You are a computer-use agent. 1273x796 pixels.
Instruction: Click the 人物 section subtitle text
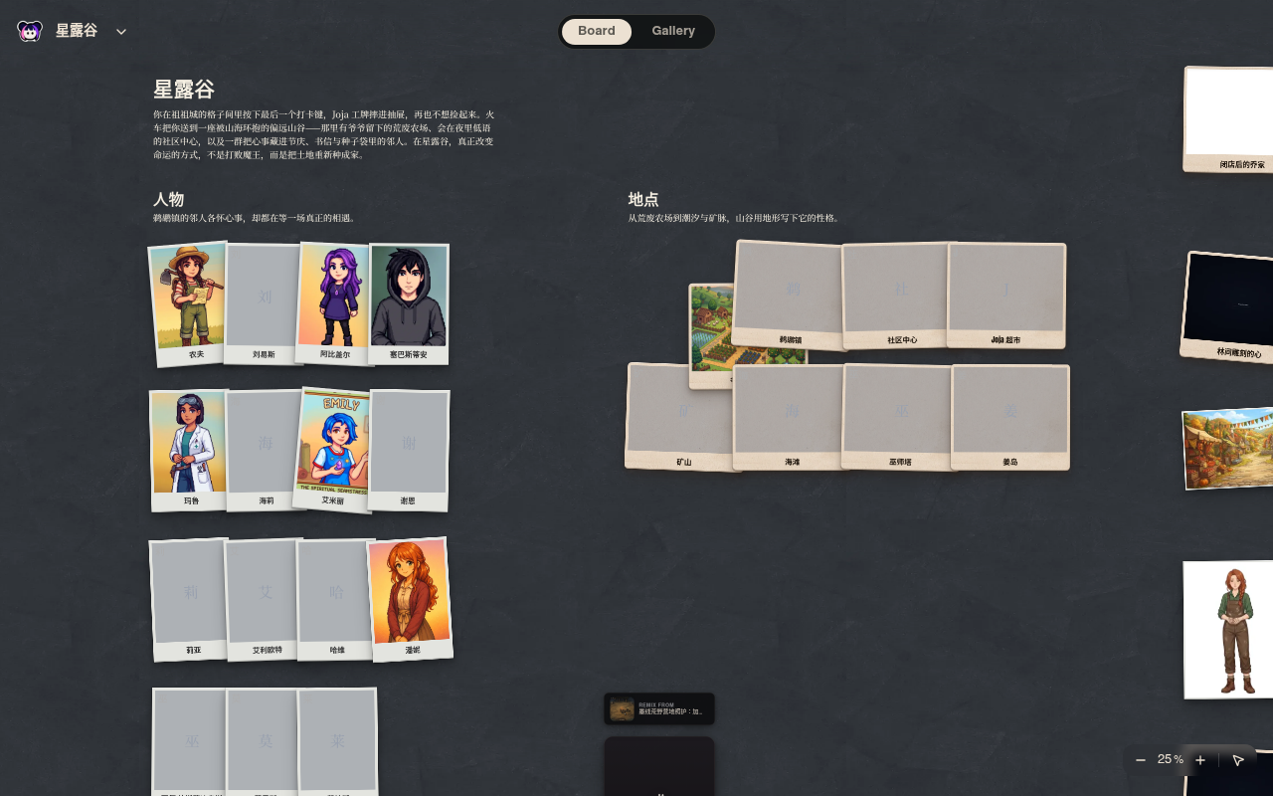pyautogui.click(x=256, y=218)
